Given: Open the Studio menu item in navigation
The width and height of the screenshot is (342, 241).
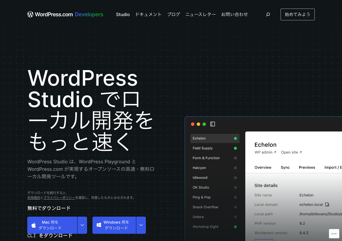Looking at the screenshot, I should coord(123,14).
